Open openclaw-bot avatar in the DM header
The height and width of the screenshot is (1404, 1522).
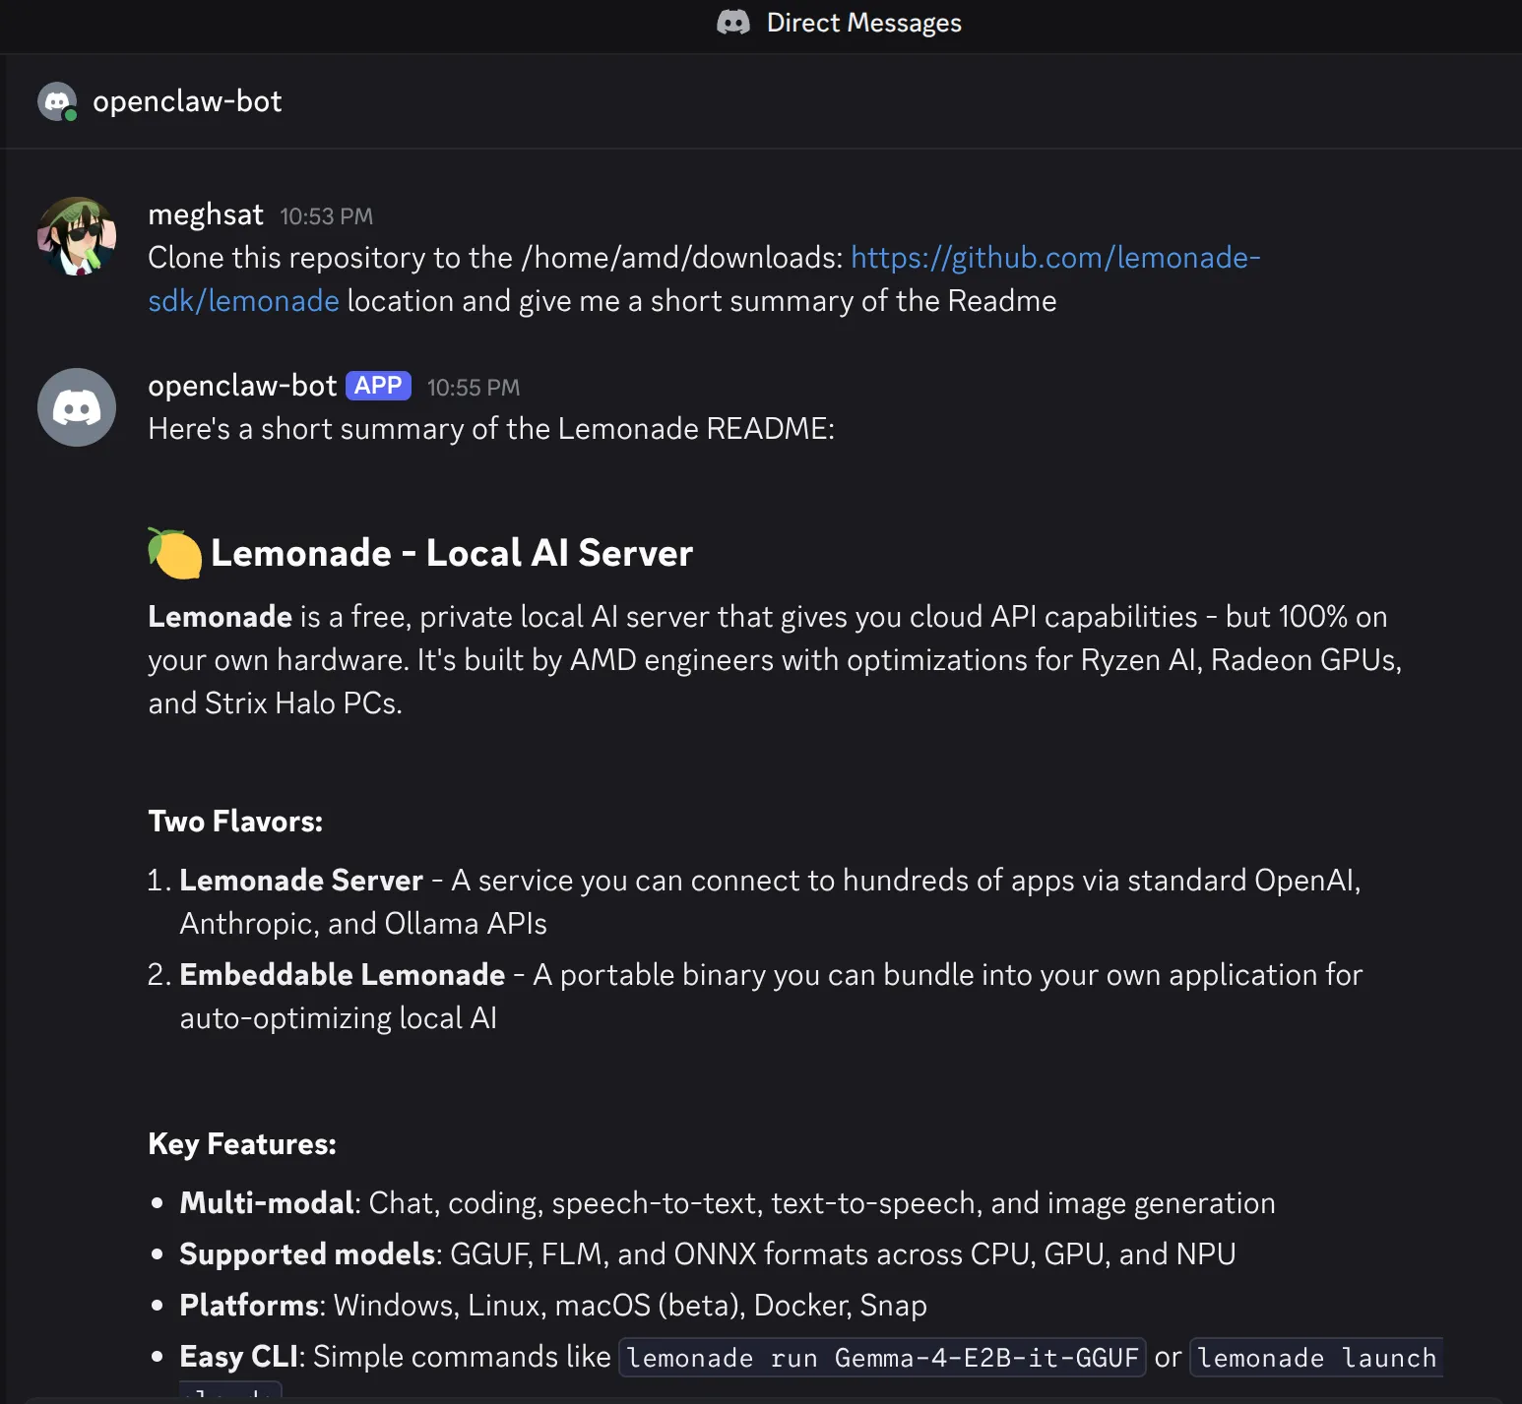[x=57, y=101]
